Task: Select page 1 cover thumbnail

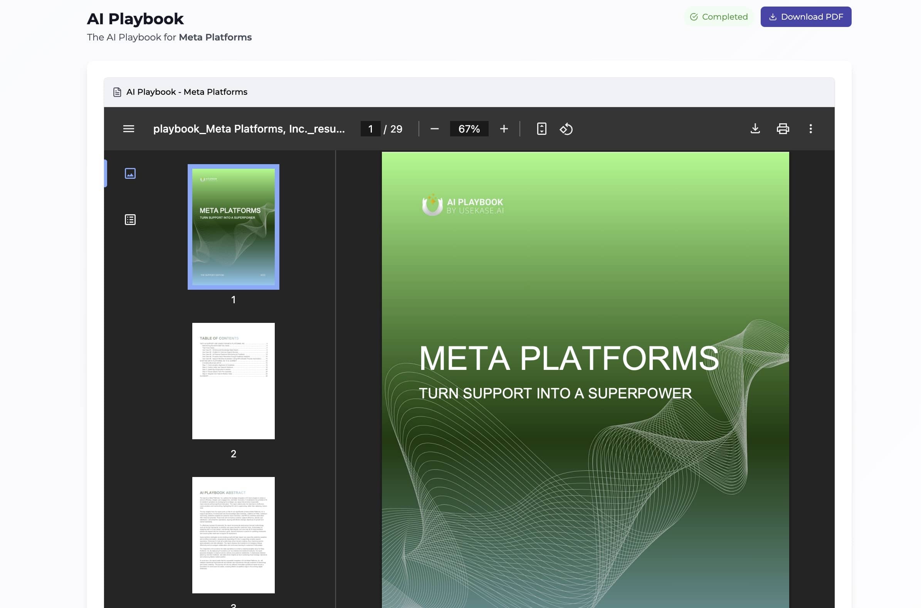Action: click(x=234, y=227)
